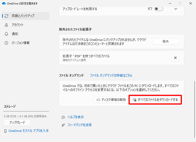
Task: Click the sync arrows icon in sidebar
Action: (x=6, y=16)
